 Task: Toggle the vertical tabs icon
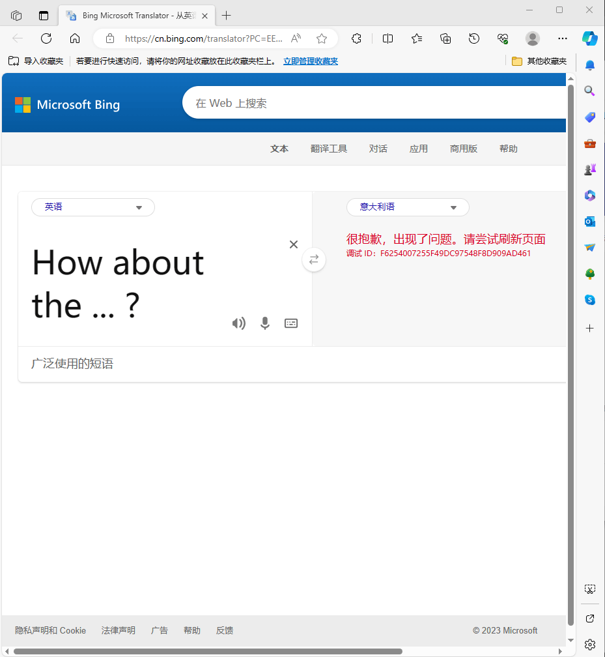click(44, 16)
